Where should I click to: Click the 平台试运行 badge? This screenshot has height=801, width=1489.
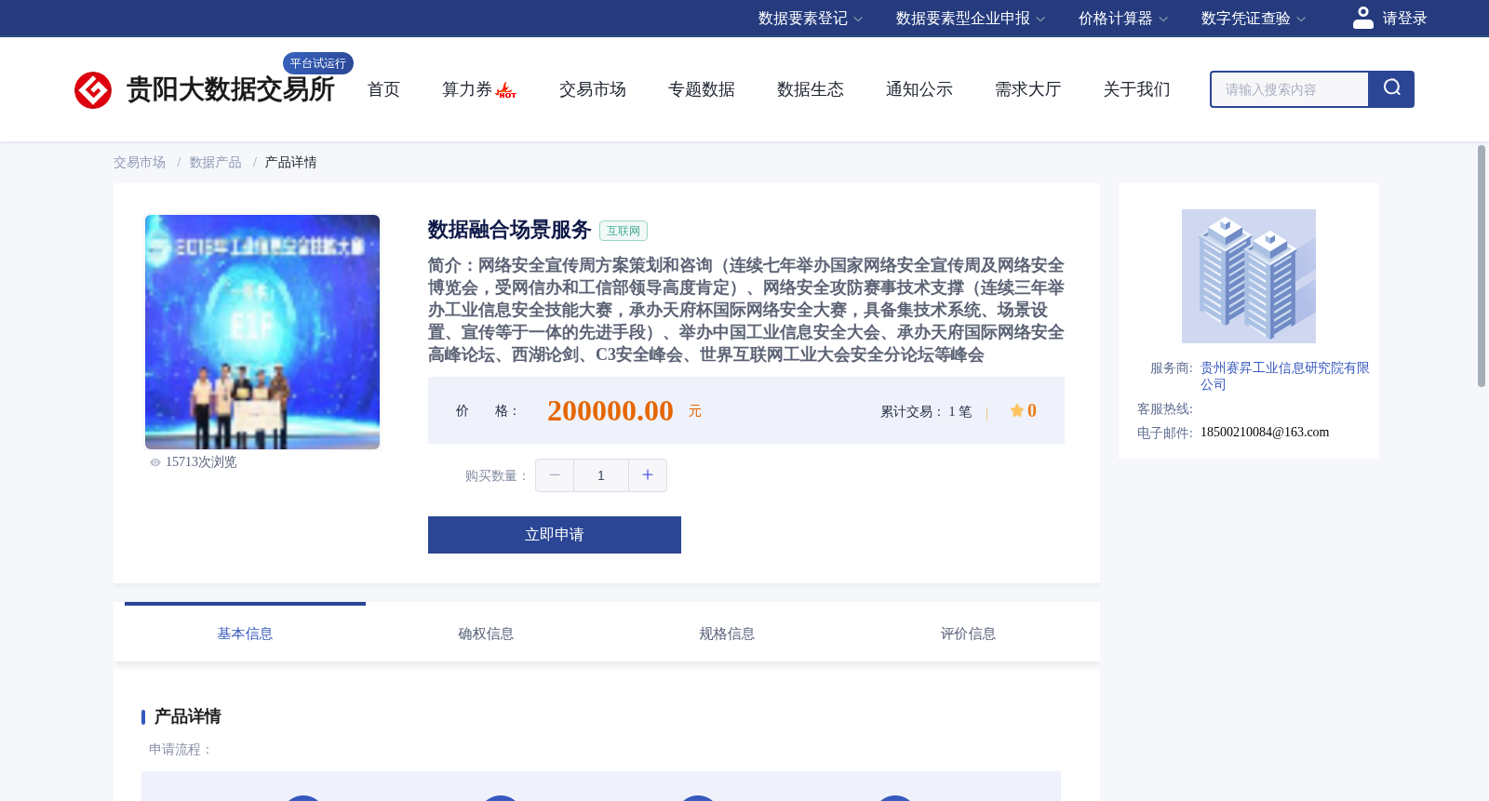coord(318,63)
